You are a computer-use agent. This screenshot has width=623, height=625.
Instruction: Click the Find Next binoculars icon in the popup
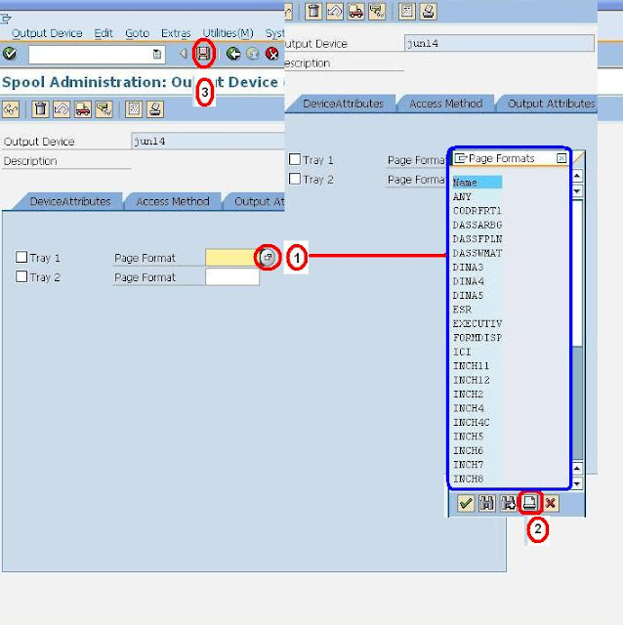508,504
